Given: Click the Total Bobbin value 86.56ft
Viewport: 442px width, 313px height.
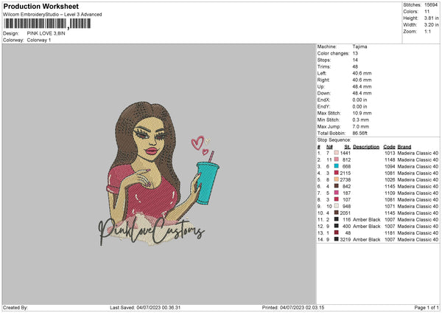Looking at the screenshot, I should coord(360,133).
